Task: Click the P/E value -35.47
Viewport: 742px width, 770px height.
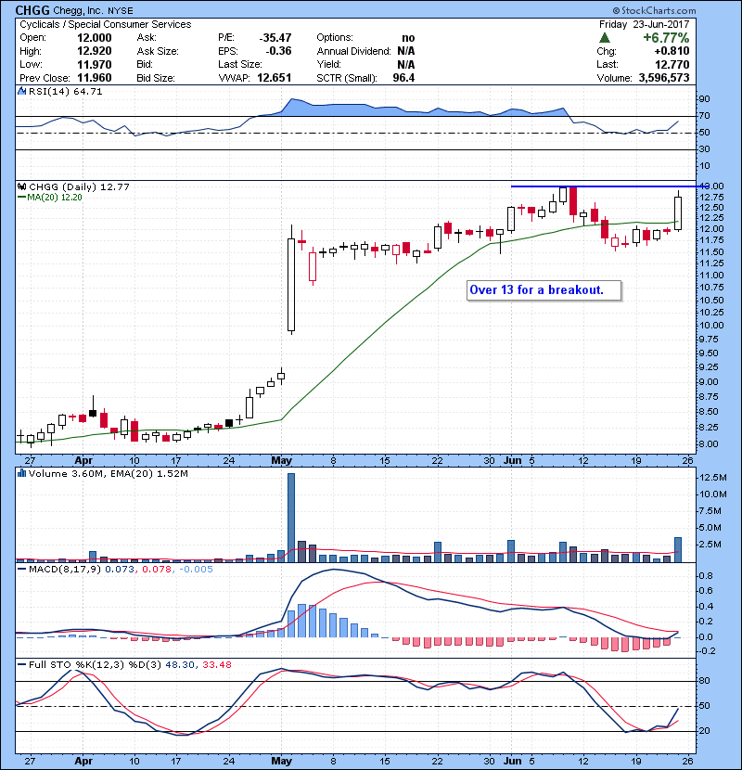Action: click(275, 38)
